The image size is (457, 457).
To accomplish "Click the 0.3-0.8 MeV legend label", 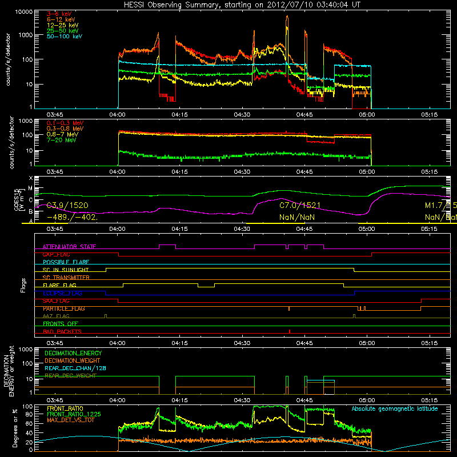I will (x=65, y=129).
